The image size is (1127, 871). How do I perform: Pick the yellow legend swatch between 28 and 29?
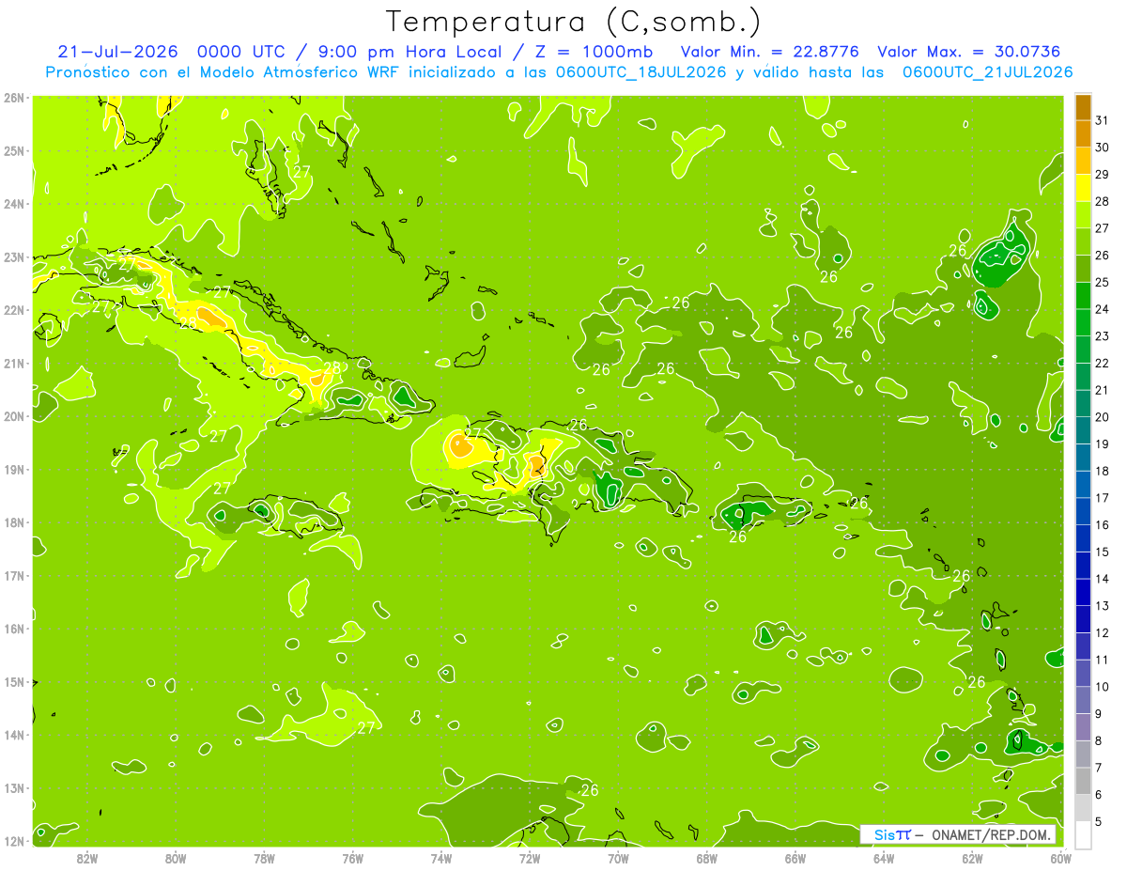(1084, 189)
